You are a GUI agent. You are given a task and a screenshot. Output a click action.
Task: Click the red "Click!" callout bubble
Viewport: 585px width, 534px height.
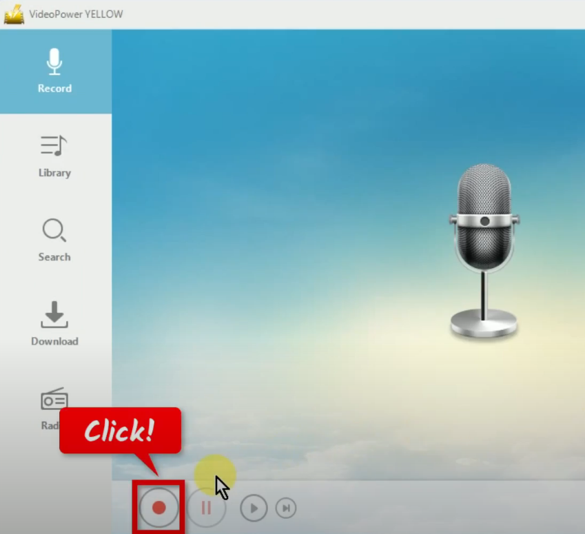click(x=120, y=429)
